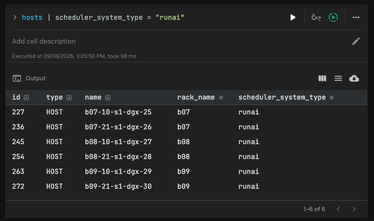Sort by the scheduler_system_type column header

(x=282, y=97)
